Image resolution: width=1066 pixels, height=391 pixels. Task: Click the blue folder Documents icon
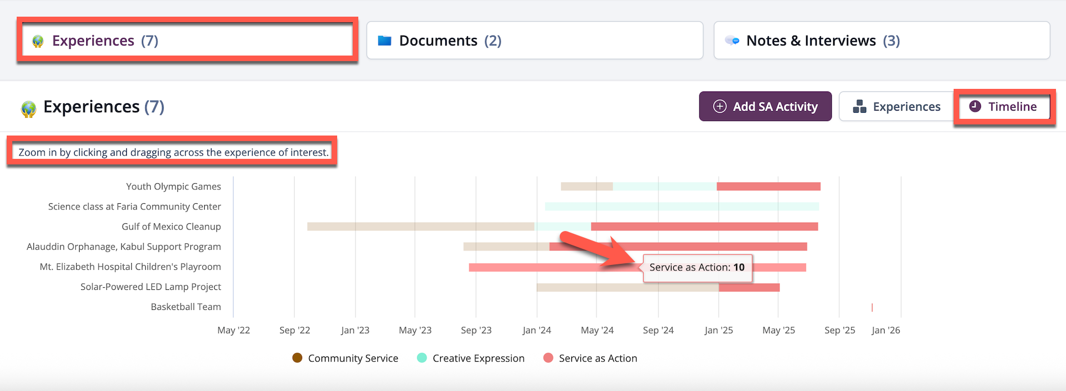pyautogui.click(x=384, y=41)
